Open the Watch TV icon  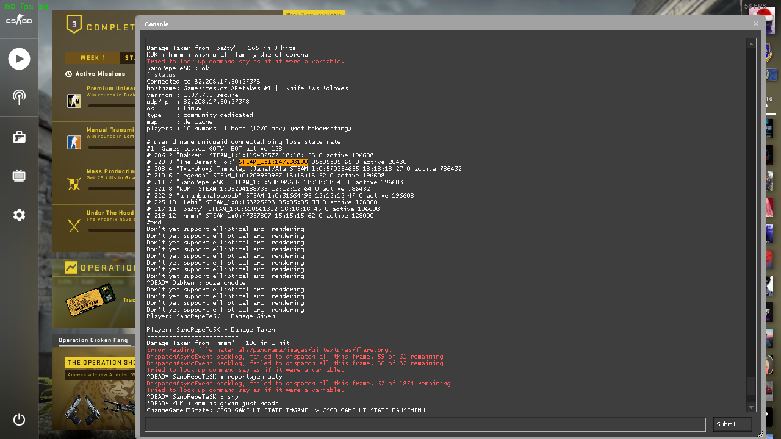[x=19, y=176]
